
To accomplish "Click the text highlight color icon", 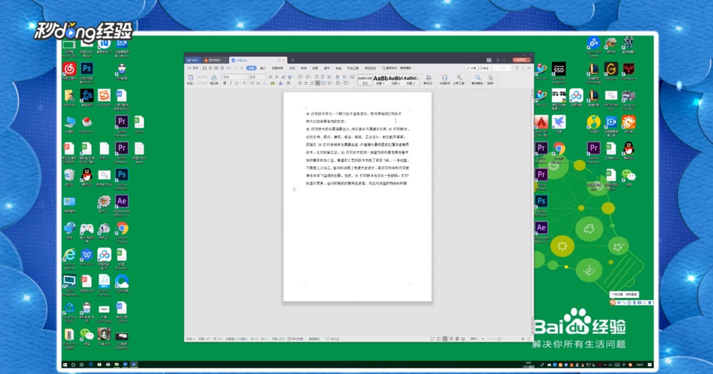I will 272,83.
